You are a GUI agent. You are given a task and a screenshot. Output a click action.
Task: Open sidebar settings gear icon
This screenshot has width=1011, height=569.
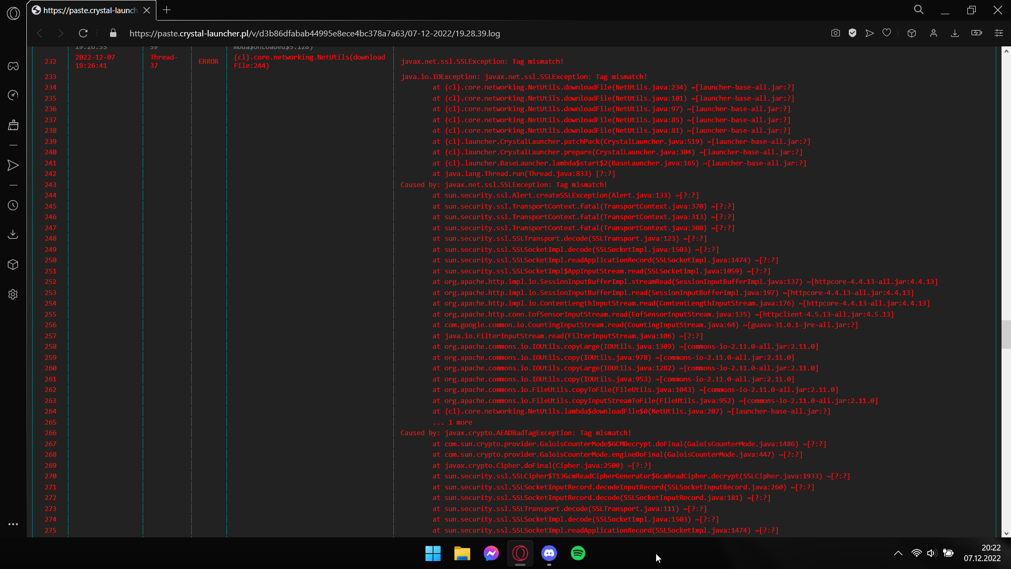tap(13, 295)
